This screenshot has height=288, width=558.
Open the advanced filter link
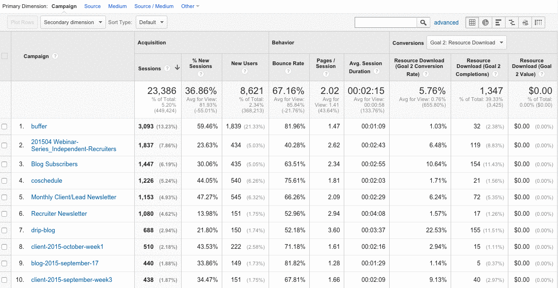pos(446,22)
